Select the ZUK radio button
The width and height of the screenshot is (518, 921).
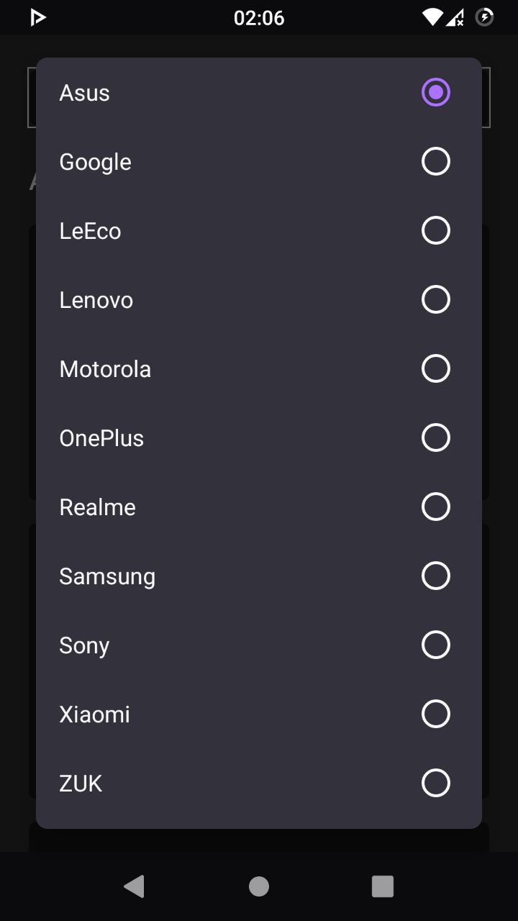pyautogui.click(x=435, y=783)
